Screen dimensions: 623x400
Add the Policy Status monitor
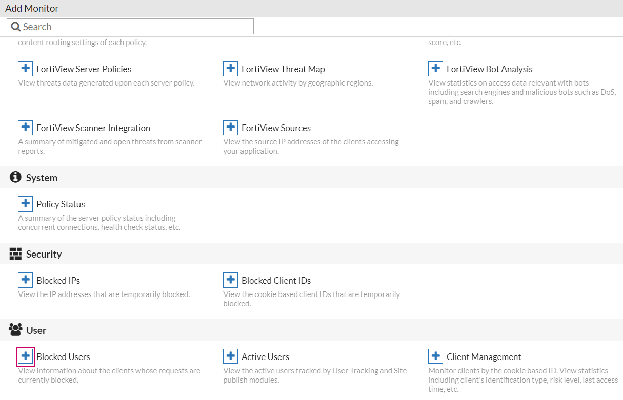coord(25,204)
